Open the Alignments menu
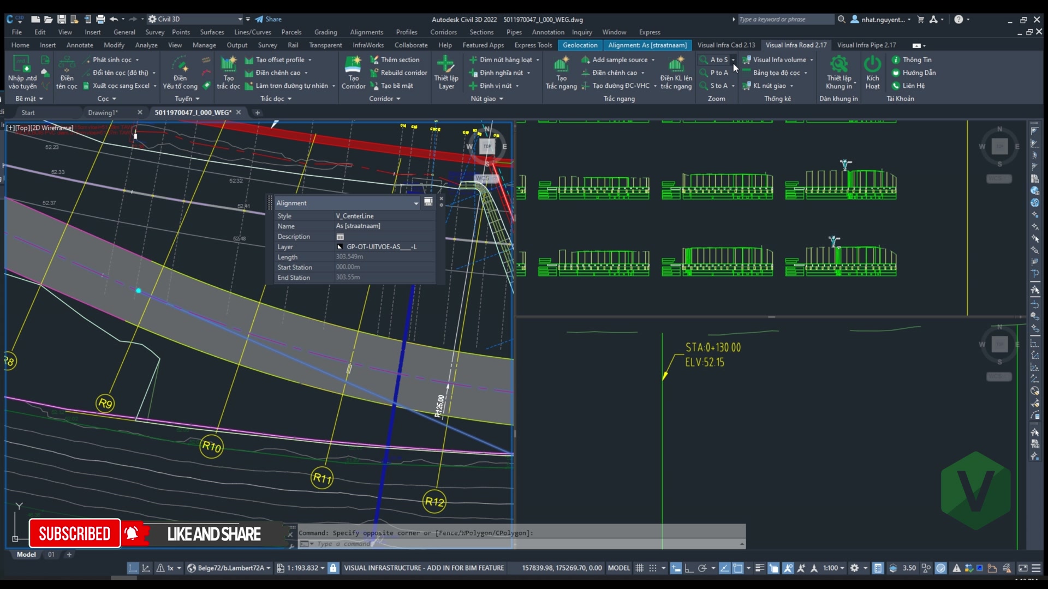1048x589 pixels. (366, 32)
